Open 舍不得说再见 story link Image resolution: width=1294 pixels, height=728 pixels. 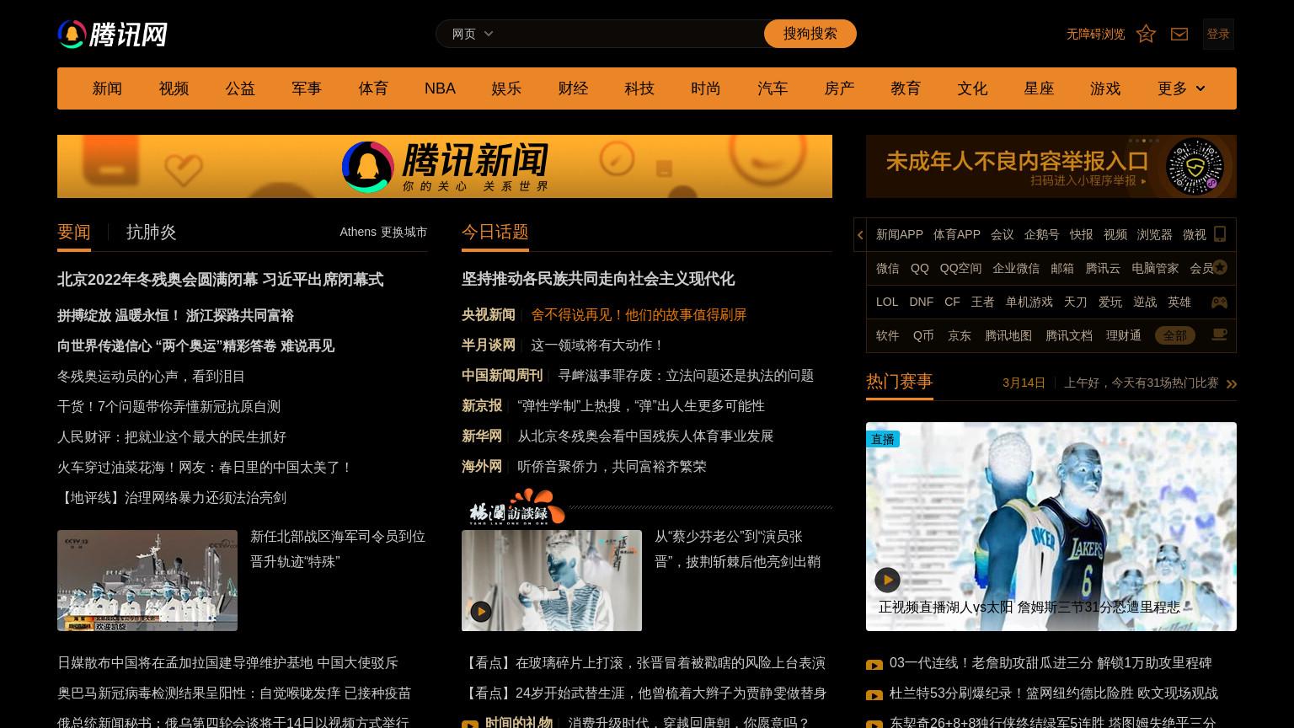pos(639,314)
